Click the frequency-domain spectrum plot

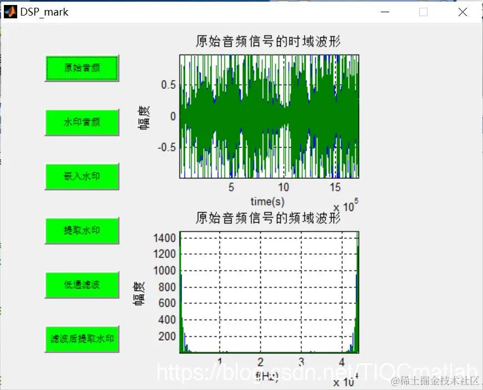(269, 292)
